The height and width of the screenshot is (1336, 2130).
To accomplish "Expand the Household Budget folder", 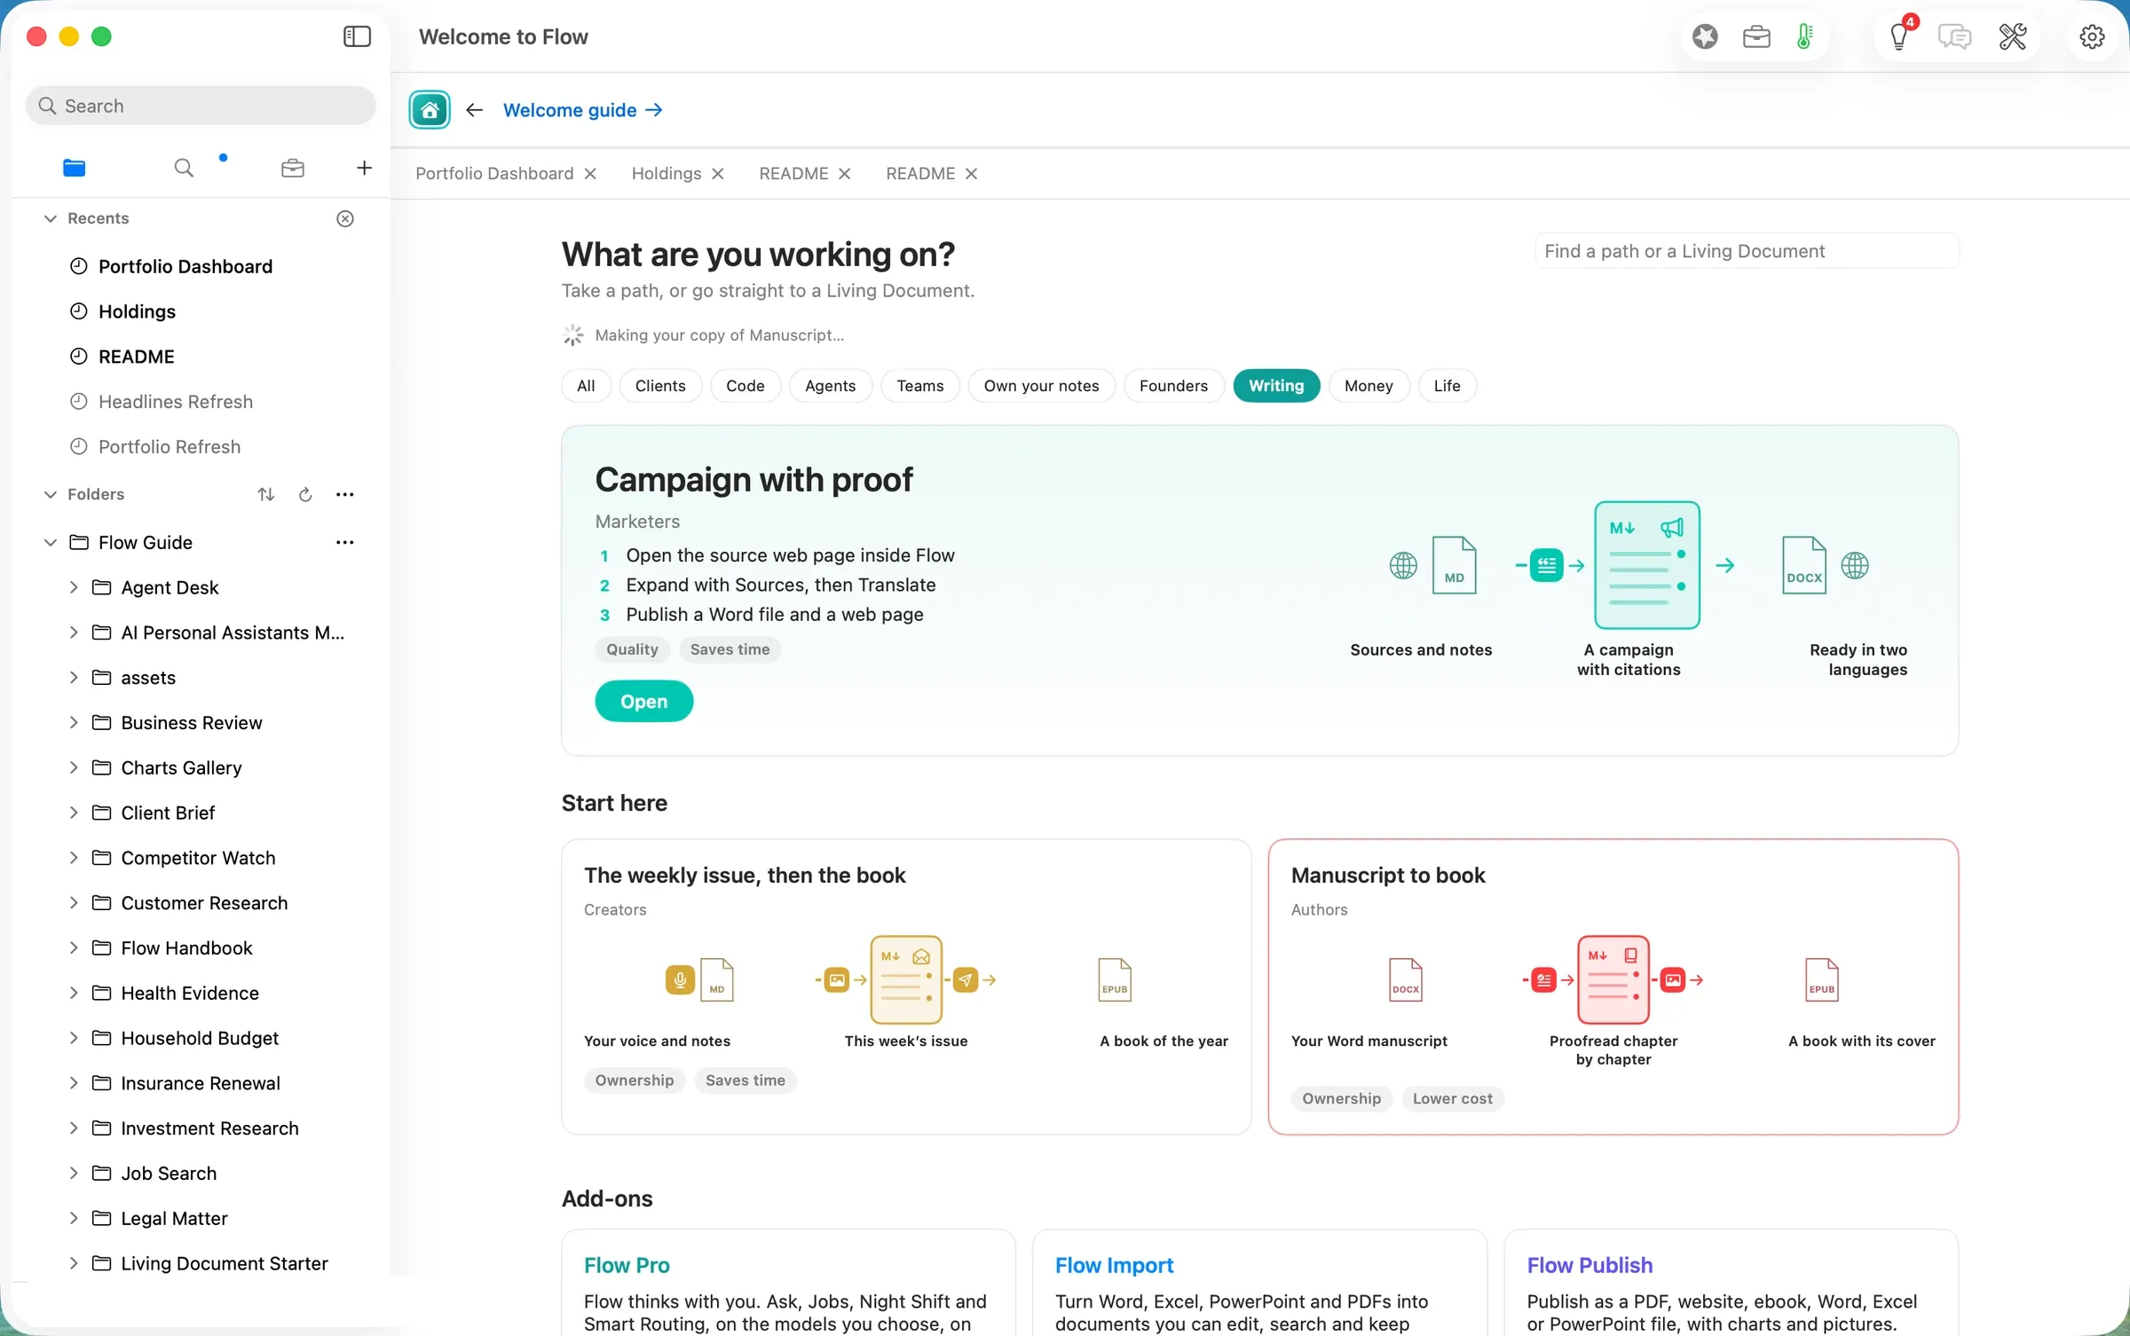I will pos(74,1038).
